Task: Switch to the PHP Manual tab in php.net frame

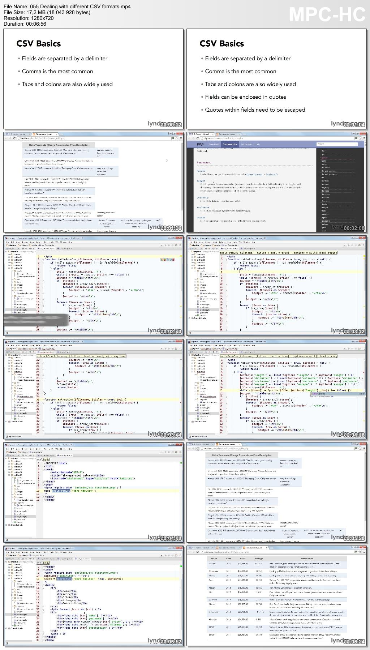Action: 201,134
